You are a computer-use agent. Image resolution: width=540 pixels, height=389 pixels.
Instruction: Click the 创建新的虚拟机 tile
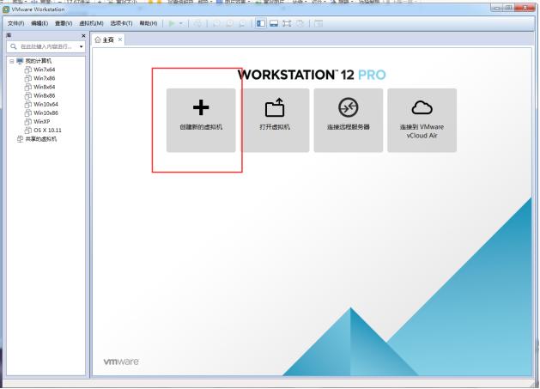click(201, 120)
